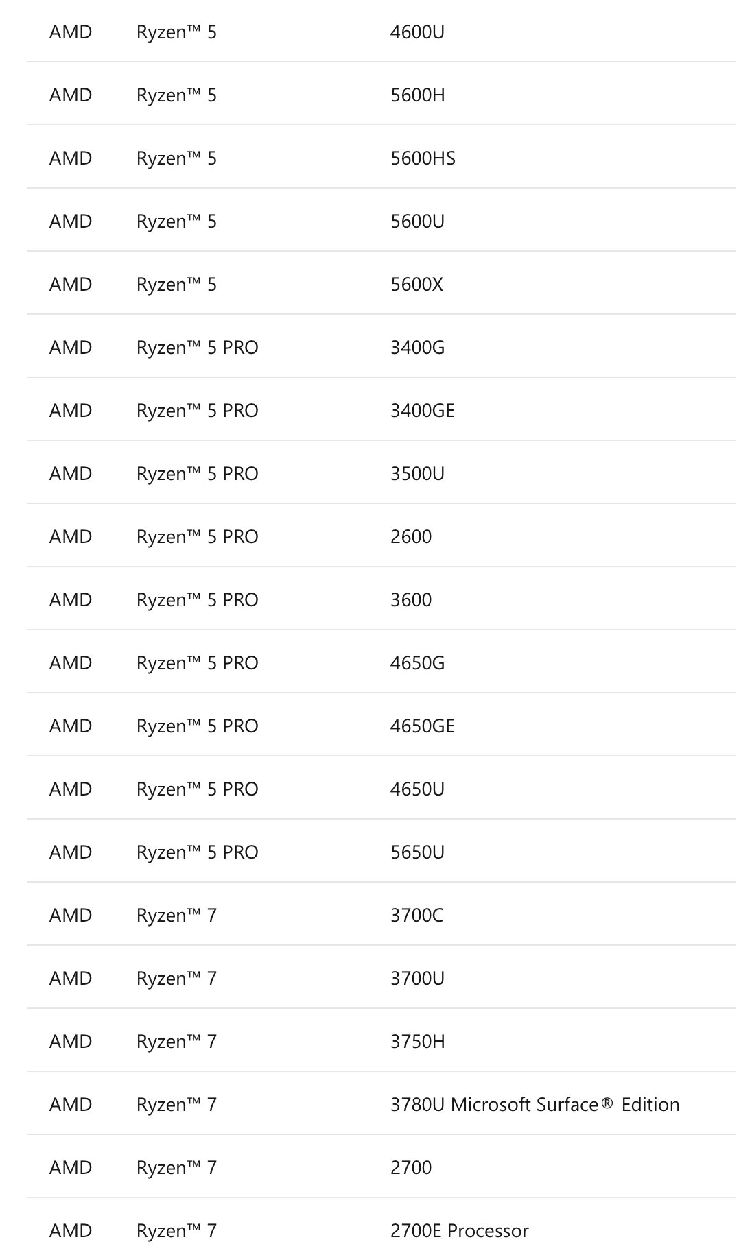This screenshot has width=741, height=1255.
Task: Click the 4600U model cell
Action: (417, 32)
